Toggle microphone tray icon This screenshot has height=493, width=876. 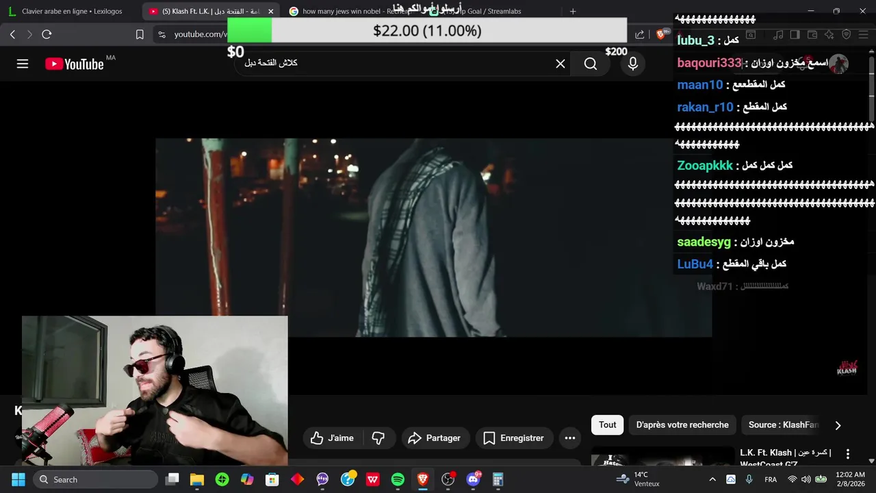(x=749, y=479)
